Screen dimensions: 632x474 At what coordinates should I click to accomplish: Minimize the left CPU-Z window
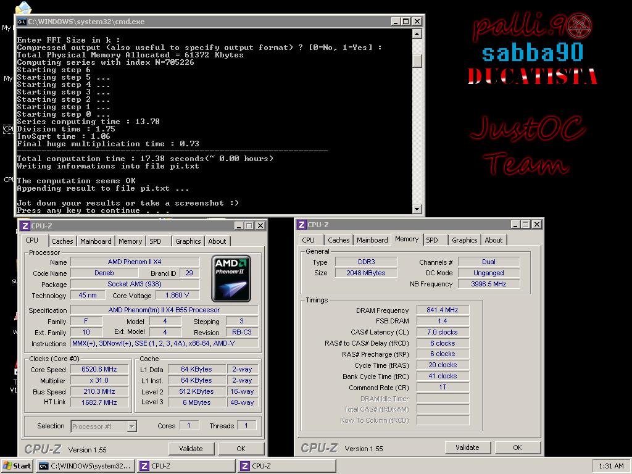pyautogui.click(x=239, y=226)
